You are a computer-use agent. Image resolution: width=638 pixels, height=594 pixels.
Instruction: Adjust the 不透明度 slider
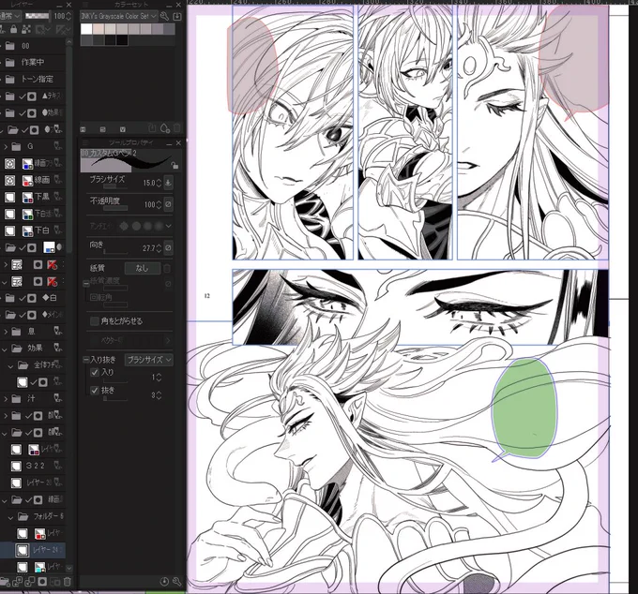tap(115, 208)
